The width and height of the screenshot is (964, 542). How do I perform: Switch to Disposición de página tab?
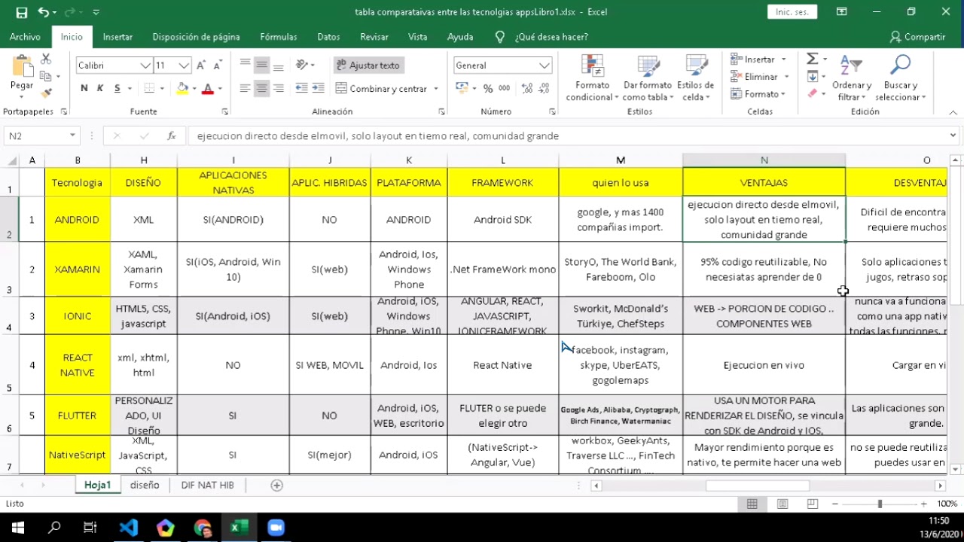click(196, 37)
